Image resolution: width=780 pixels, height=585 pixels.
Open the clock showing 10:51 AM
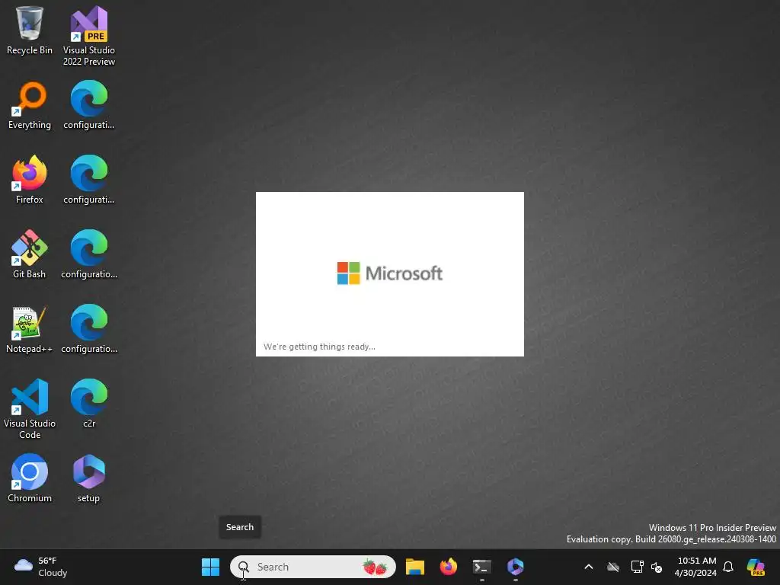(x=695, y=567)
